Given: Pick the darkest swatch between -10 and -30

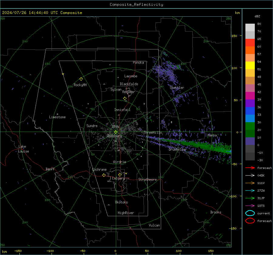Looking at the screenshot, I should (x=250, y=156).
